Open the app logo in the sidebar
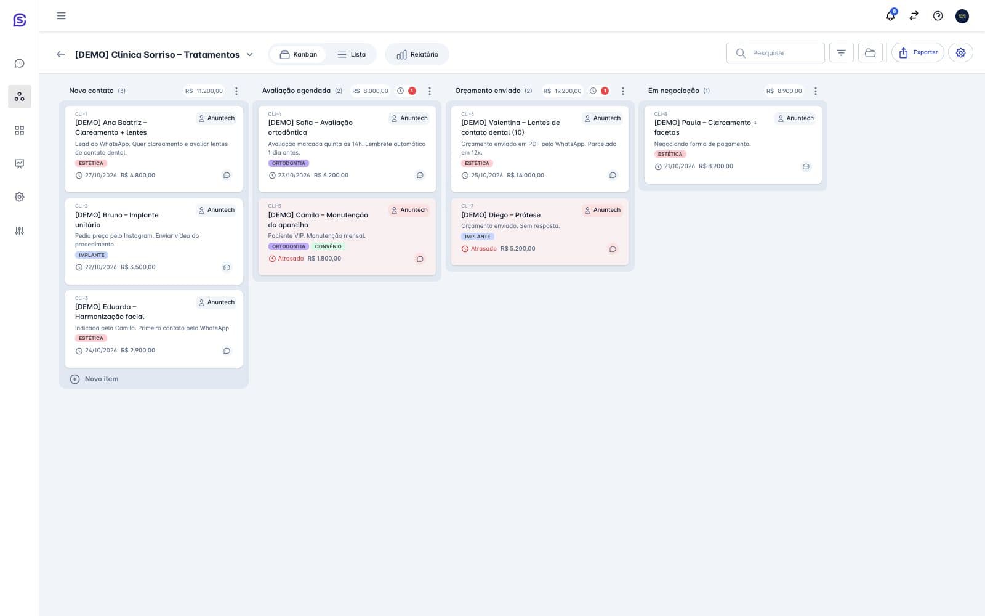 pyautogui.click(x=20, y=20)
